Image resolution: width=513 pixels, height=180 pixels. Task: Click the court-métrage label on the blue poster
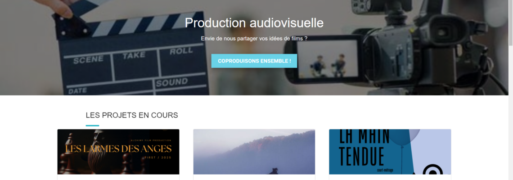pos(384,170)
